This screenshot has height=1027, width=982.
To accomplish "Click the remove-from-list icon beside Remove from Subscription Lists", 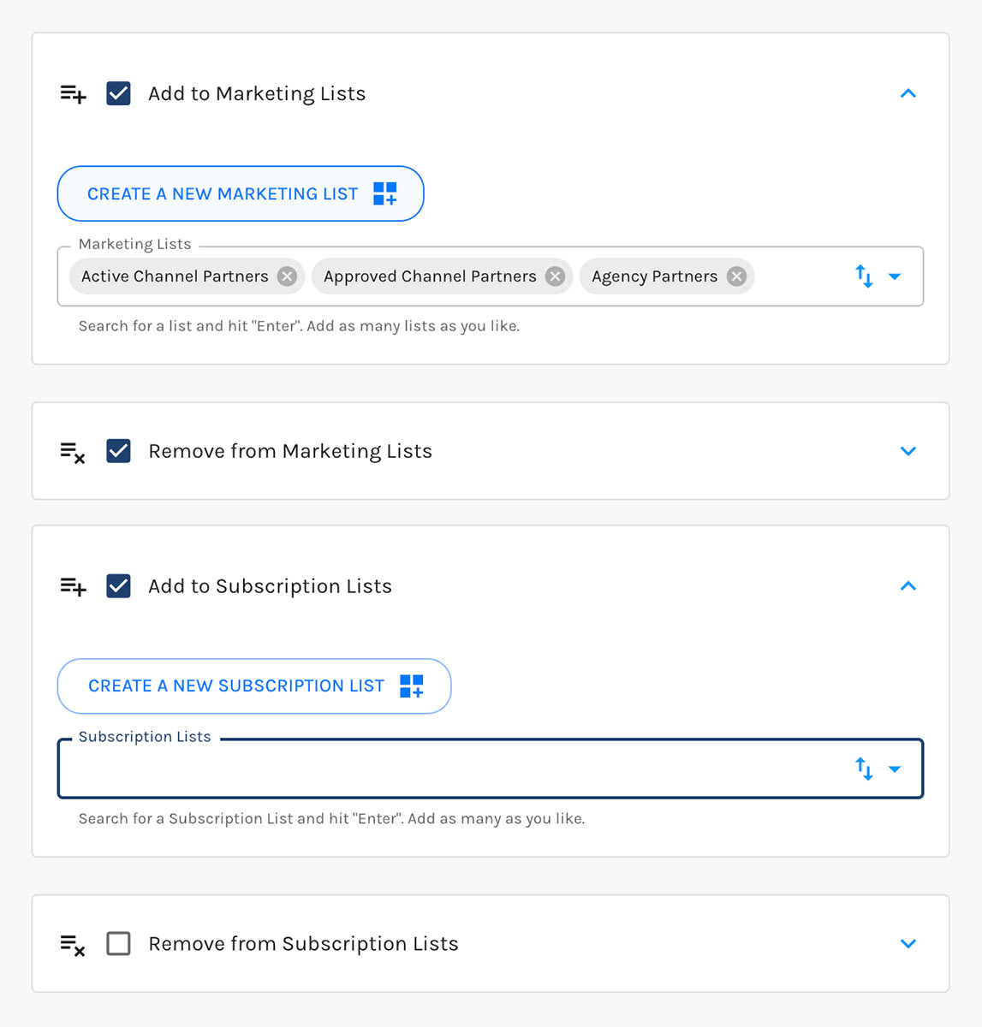I will (x=73, y=944).
